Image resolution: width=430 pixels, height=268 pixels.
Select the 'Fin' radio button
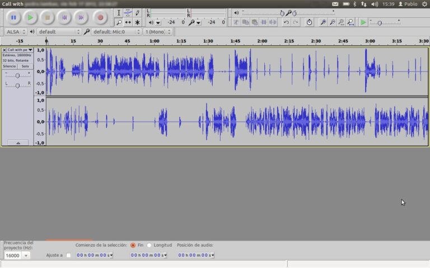[x=133, y=245]
